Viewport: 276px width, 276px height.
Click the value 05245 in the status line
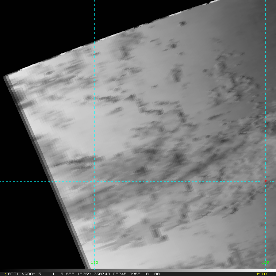point(120,274)
